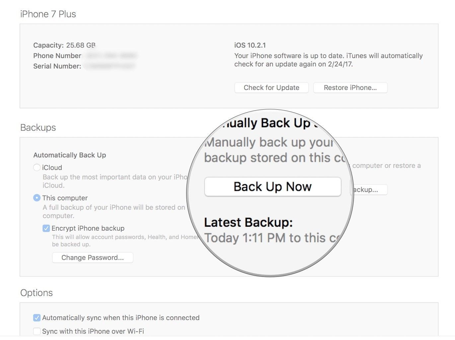Select the iCloud backup radio button
The height and width of the screenshot is (340, 455).
click(37, 168)
